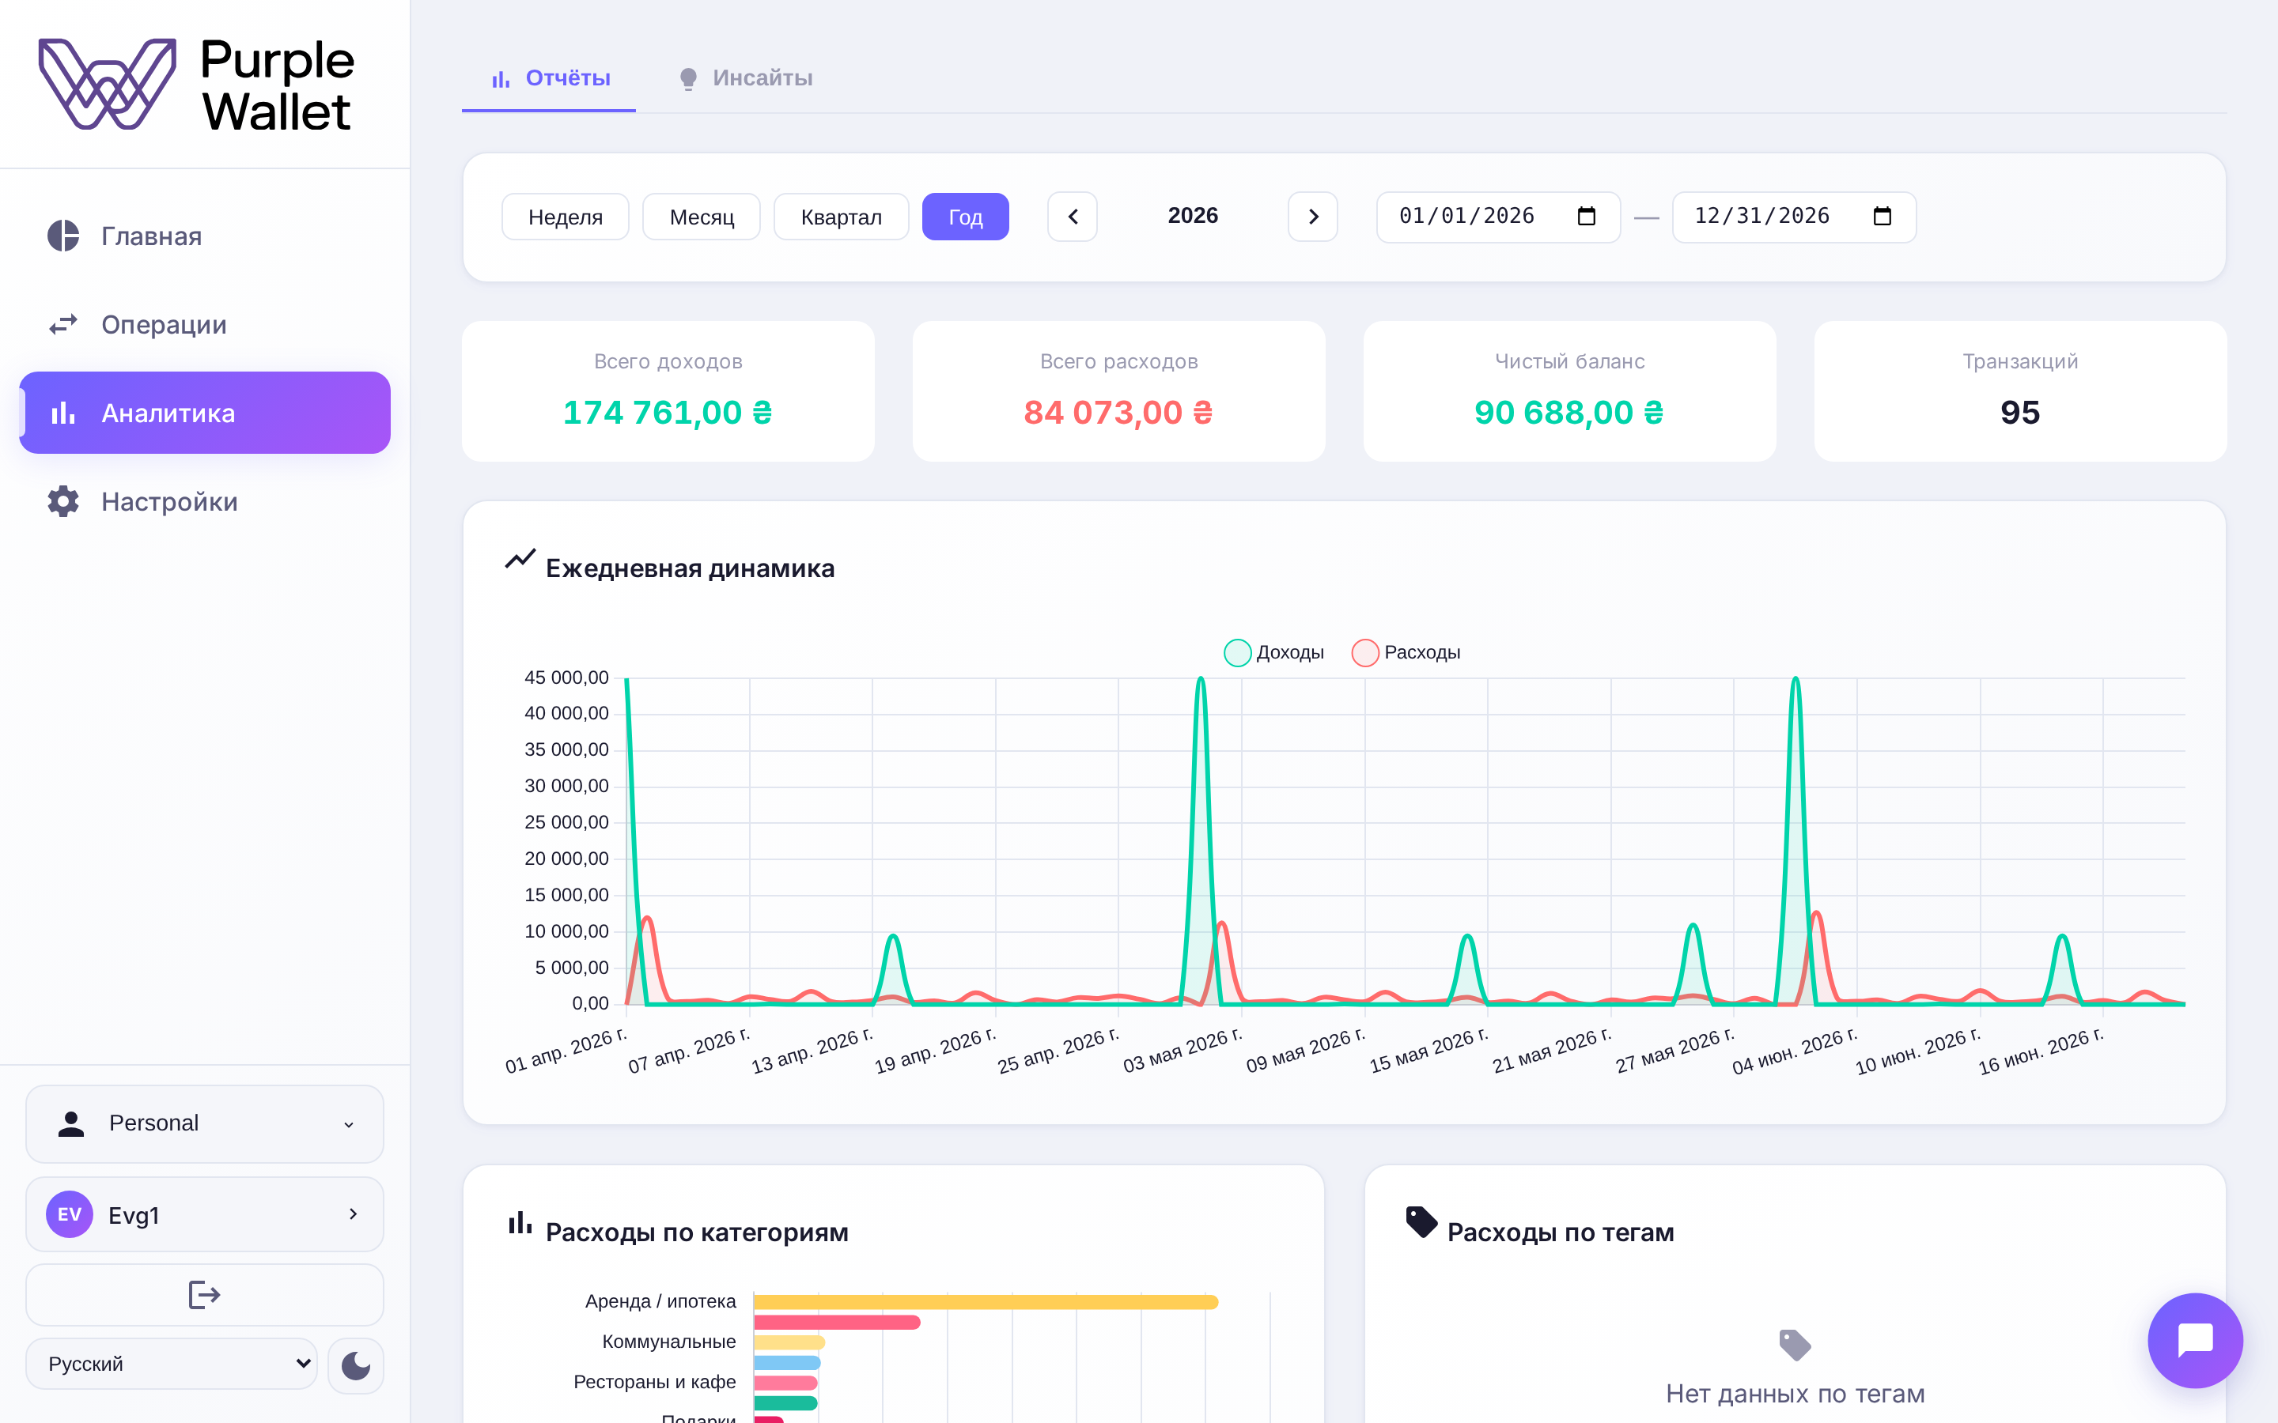Click the Расходы по тегам heading

coord(1561,1232)
